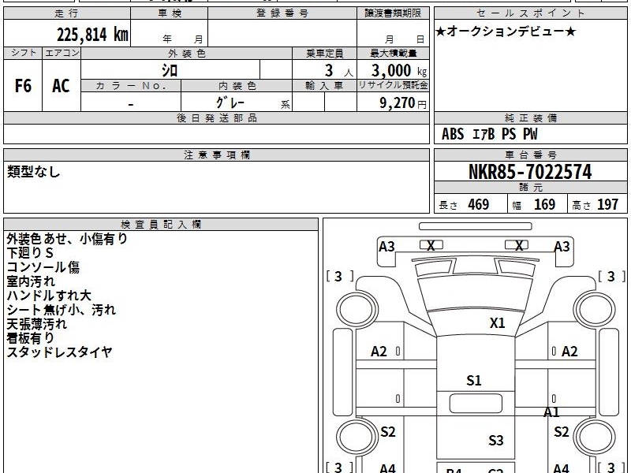The height and width of the screenshot is (473, 631).
Task: Click recycle deposit 9,270円
Action: [x=403, y=103]
